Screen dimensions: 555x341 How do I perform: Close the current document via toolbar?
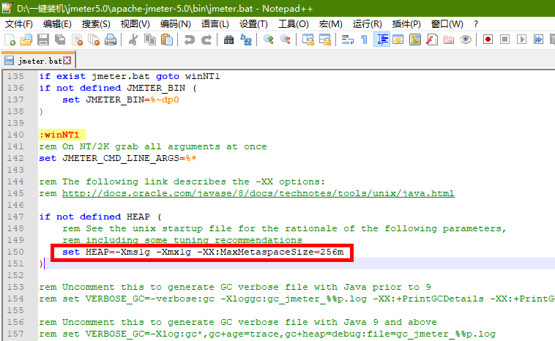tap(77, 40)
